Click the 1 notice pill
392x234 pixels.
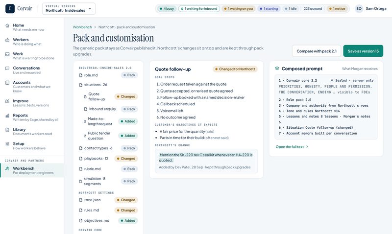337,8
